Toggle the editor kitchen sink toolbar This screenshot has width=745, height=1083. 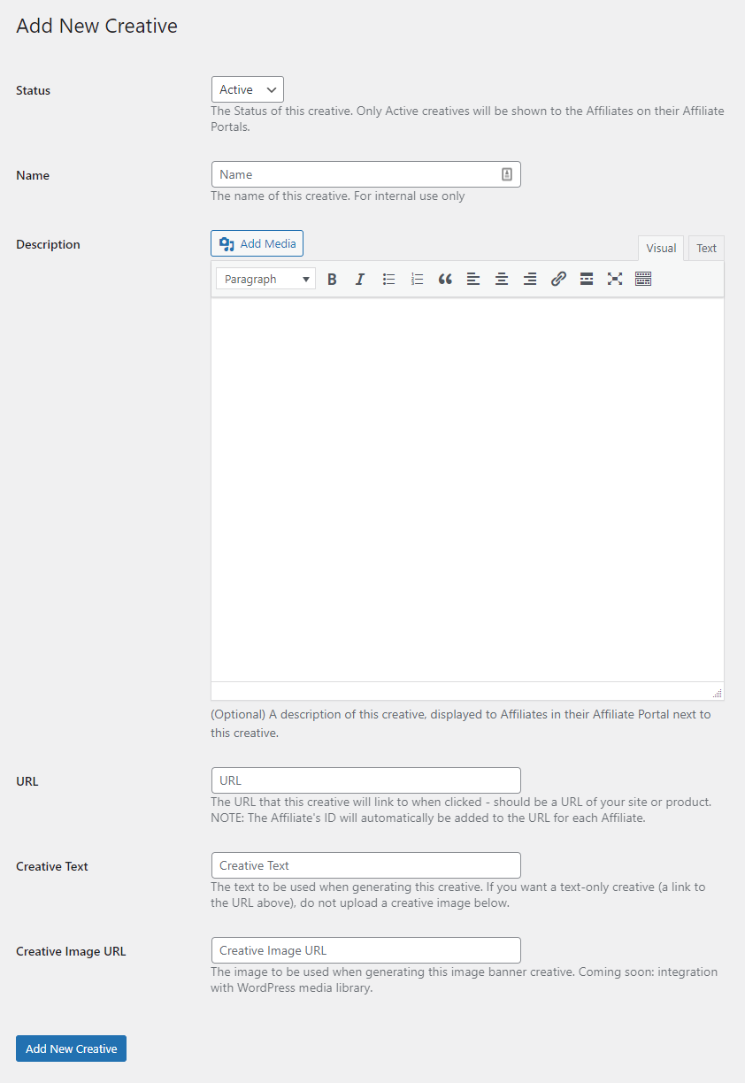tap(643, 279)
